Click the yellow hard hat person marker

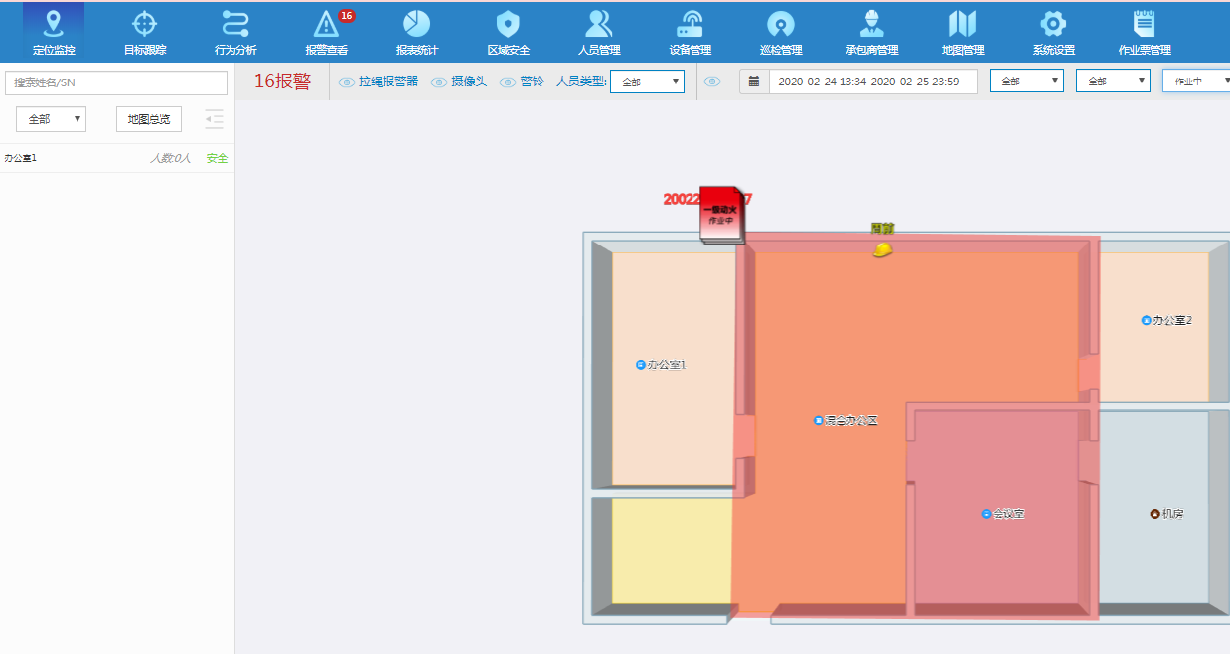(x=882, y=249)
